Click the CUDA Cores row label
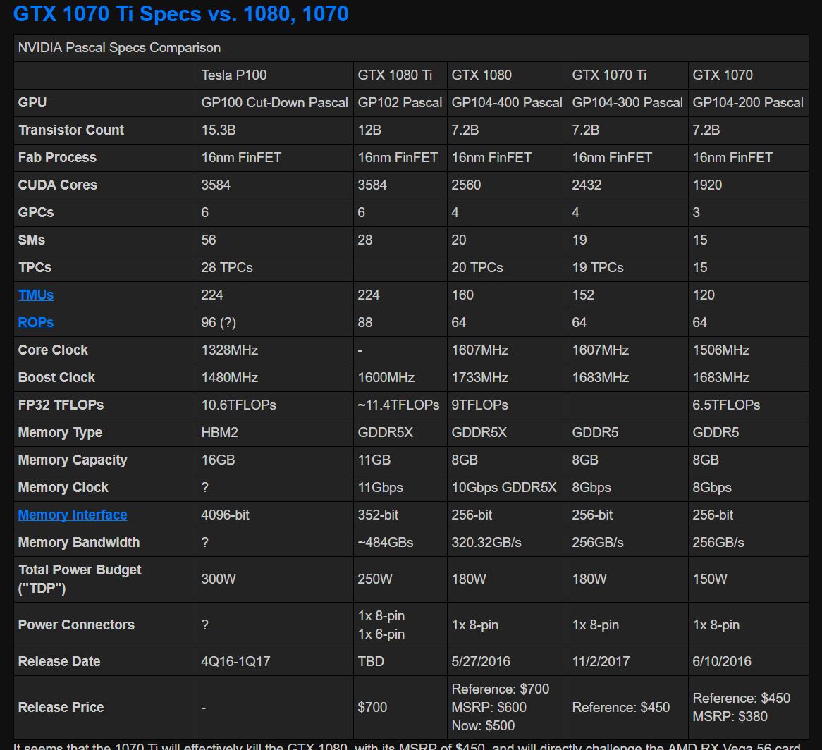The height and width of the screenshot is (750, 822). pos(58,185)
